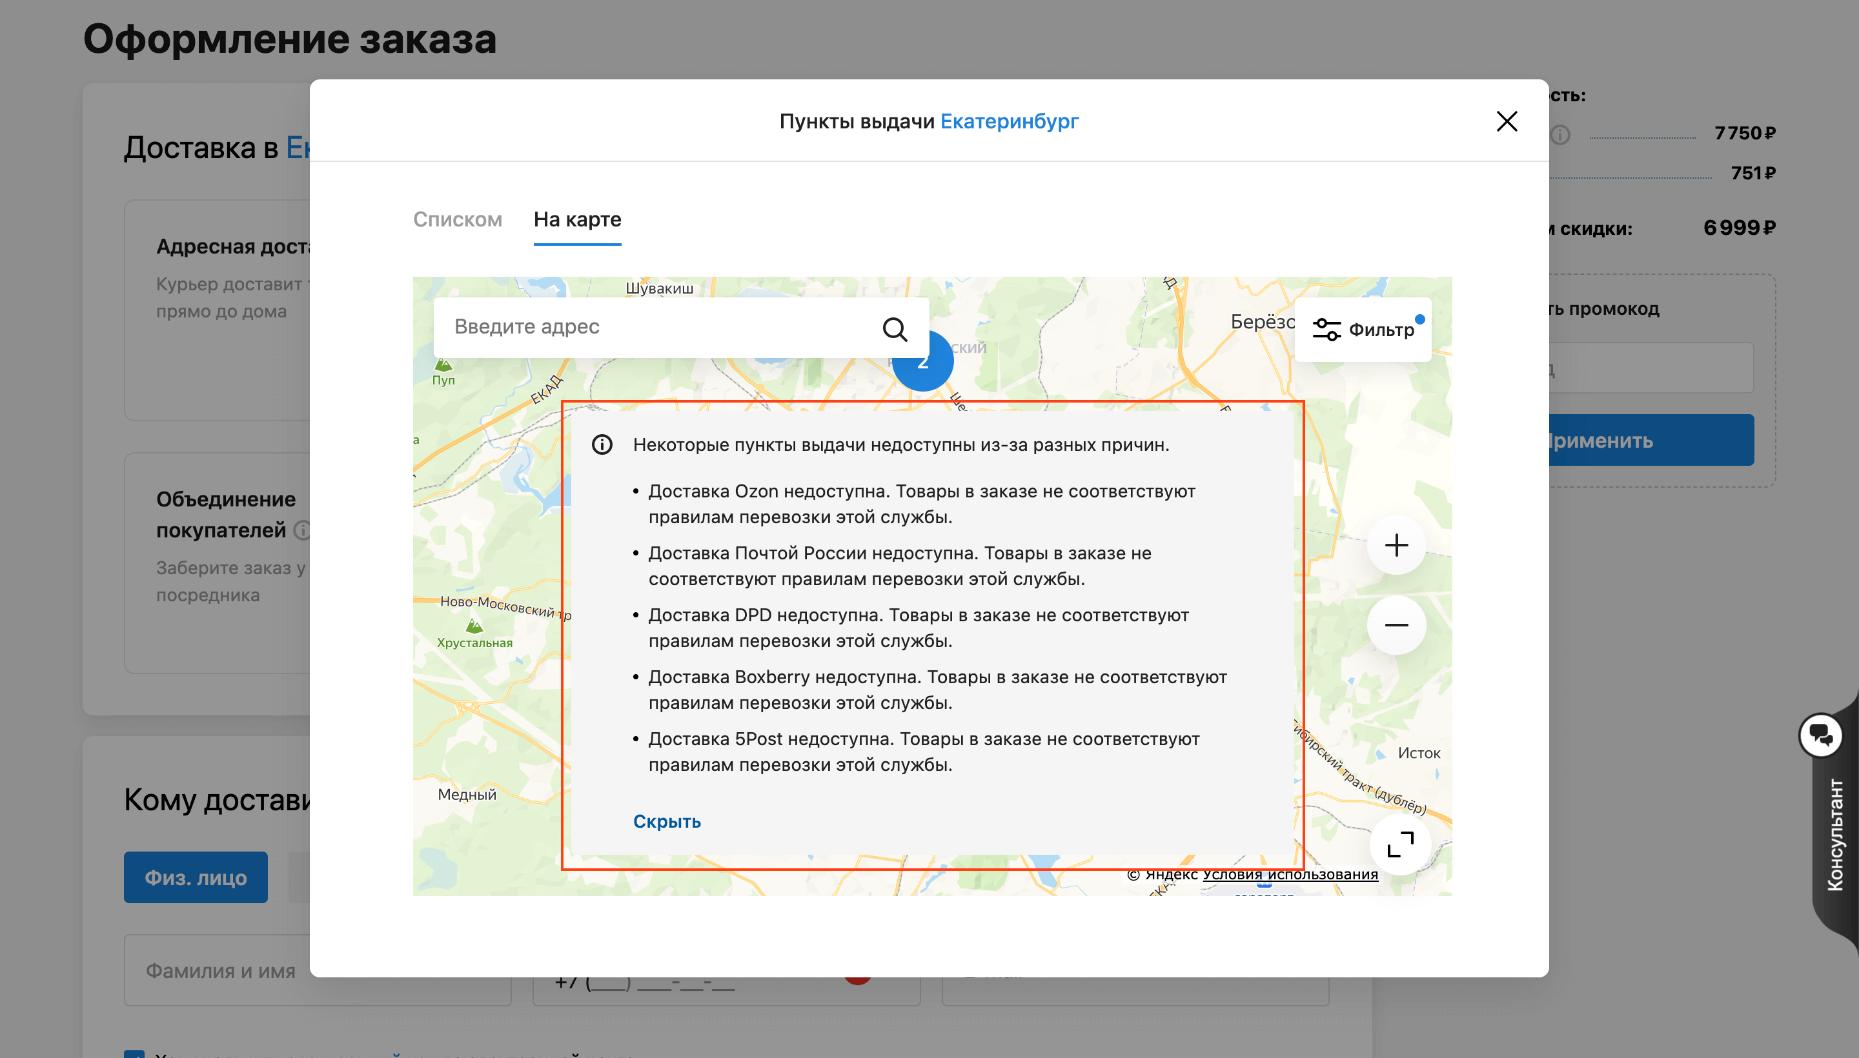Click the info icon near order cost
This screenshot has width=1859, height=1058.
coord(1560,134)
